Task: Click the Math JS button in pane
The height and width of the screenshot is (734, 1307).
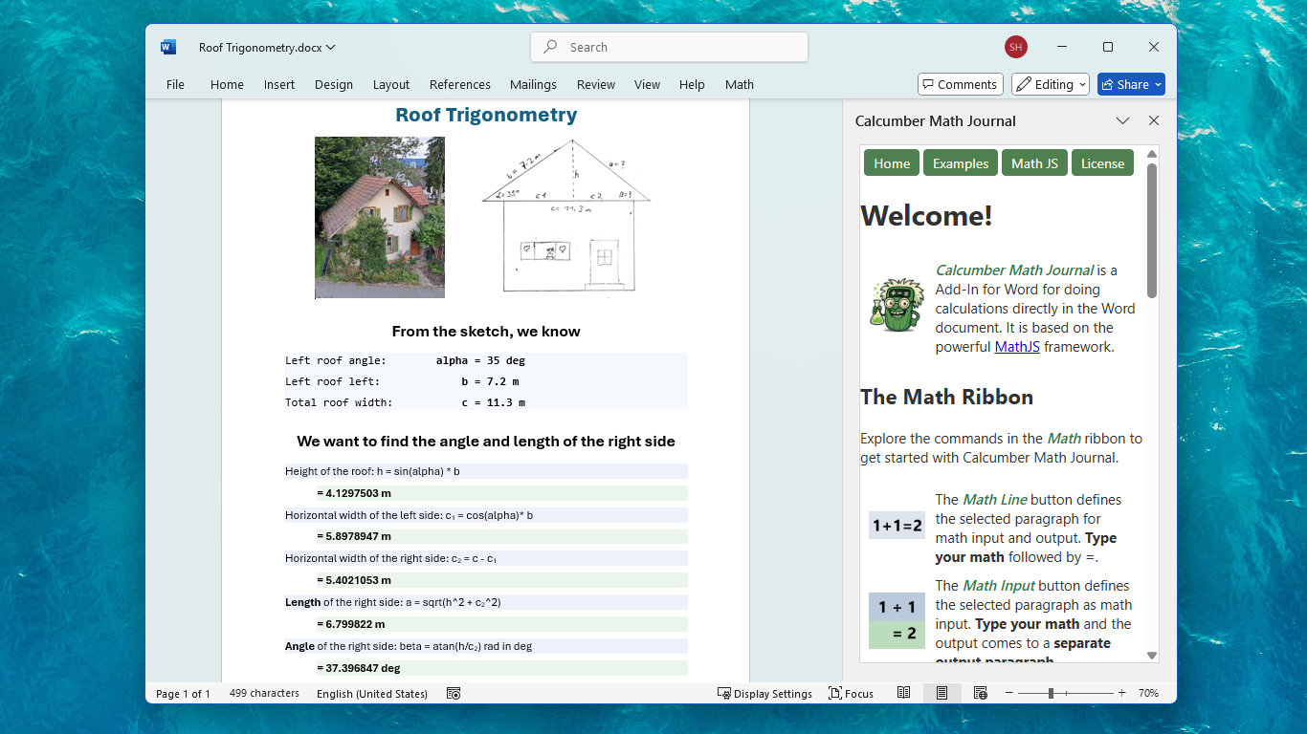Action: pos(1034,162)
